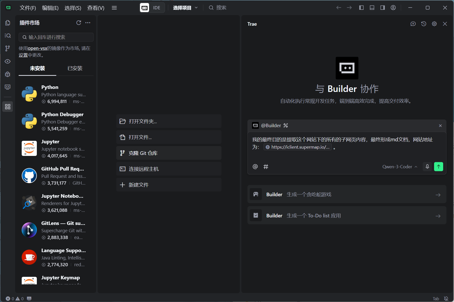Open errors and warnings in status bar
This screenshot has width=454, height=302.
(15, 298)
